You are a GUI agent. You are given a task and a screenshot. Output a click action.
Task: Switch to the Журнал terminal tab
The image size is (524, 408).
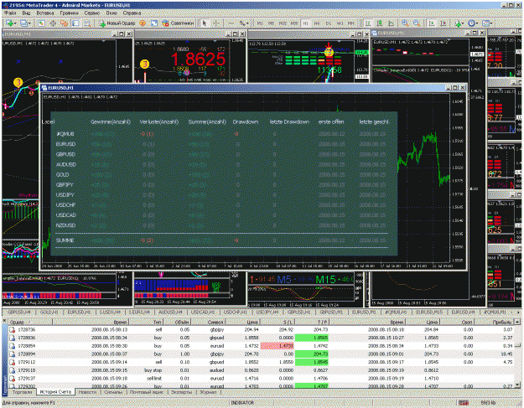pos(208,392)
